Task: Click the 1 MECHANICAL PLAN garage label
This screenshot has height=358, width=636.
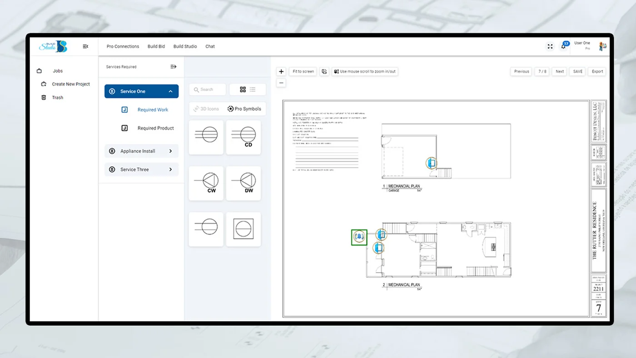Action: pyautogui.click(x=402, y=188)
